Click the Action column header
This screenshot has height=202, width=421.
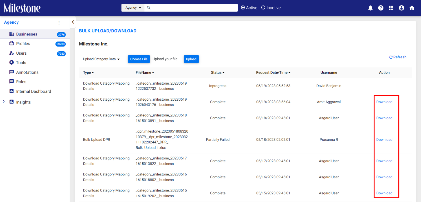[x=384, y=72]
